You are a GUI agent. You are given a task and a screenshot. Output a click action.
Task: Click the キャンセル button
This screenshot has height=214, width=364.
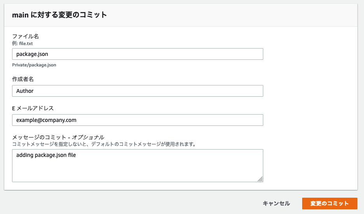tap(276, 204)
